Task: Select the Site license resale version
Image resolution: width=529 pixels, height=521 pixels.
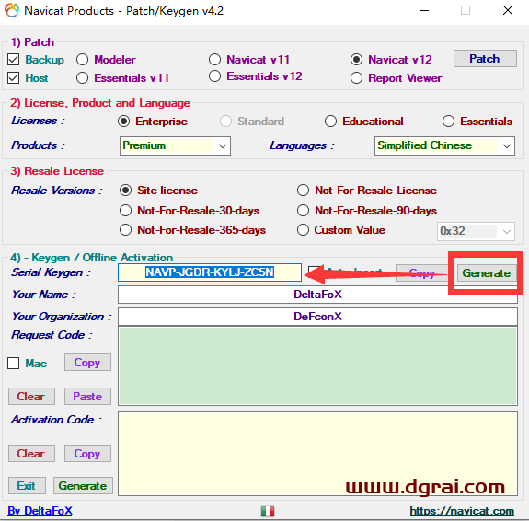Action: (125, 191)
